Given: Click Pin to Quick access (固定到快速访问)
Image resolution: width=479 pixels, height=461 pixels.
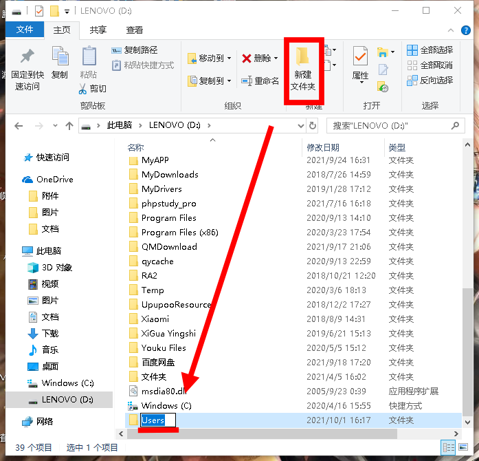Looking at the screenshot, I should click(27, 69).
